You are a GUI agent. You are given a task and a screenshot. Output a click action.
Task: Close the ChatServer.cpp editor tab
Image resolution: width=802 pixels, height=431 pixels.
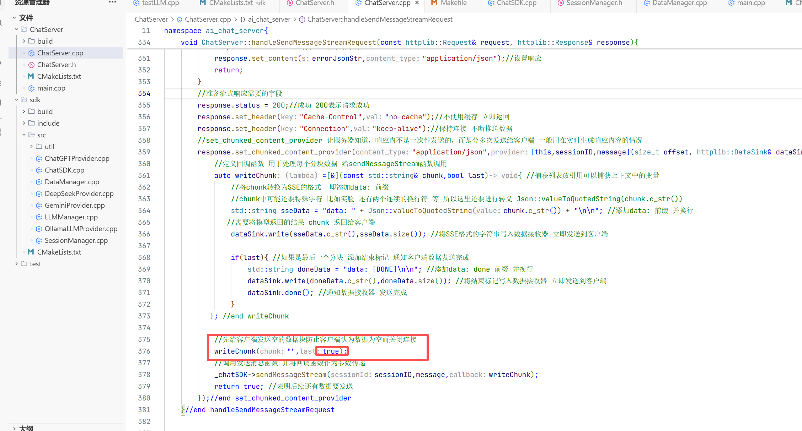[x=417, y=3]
